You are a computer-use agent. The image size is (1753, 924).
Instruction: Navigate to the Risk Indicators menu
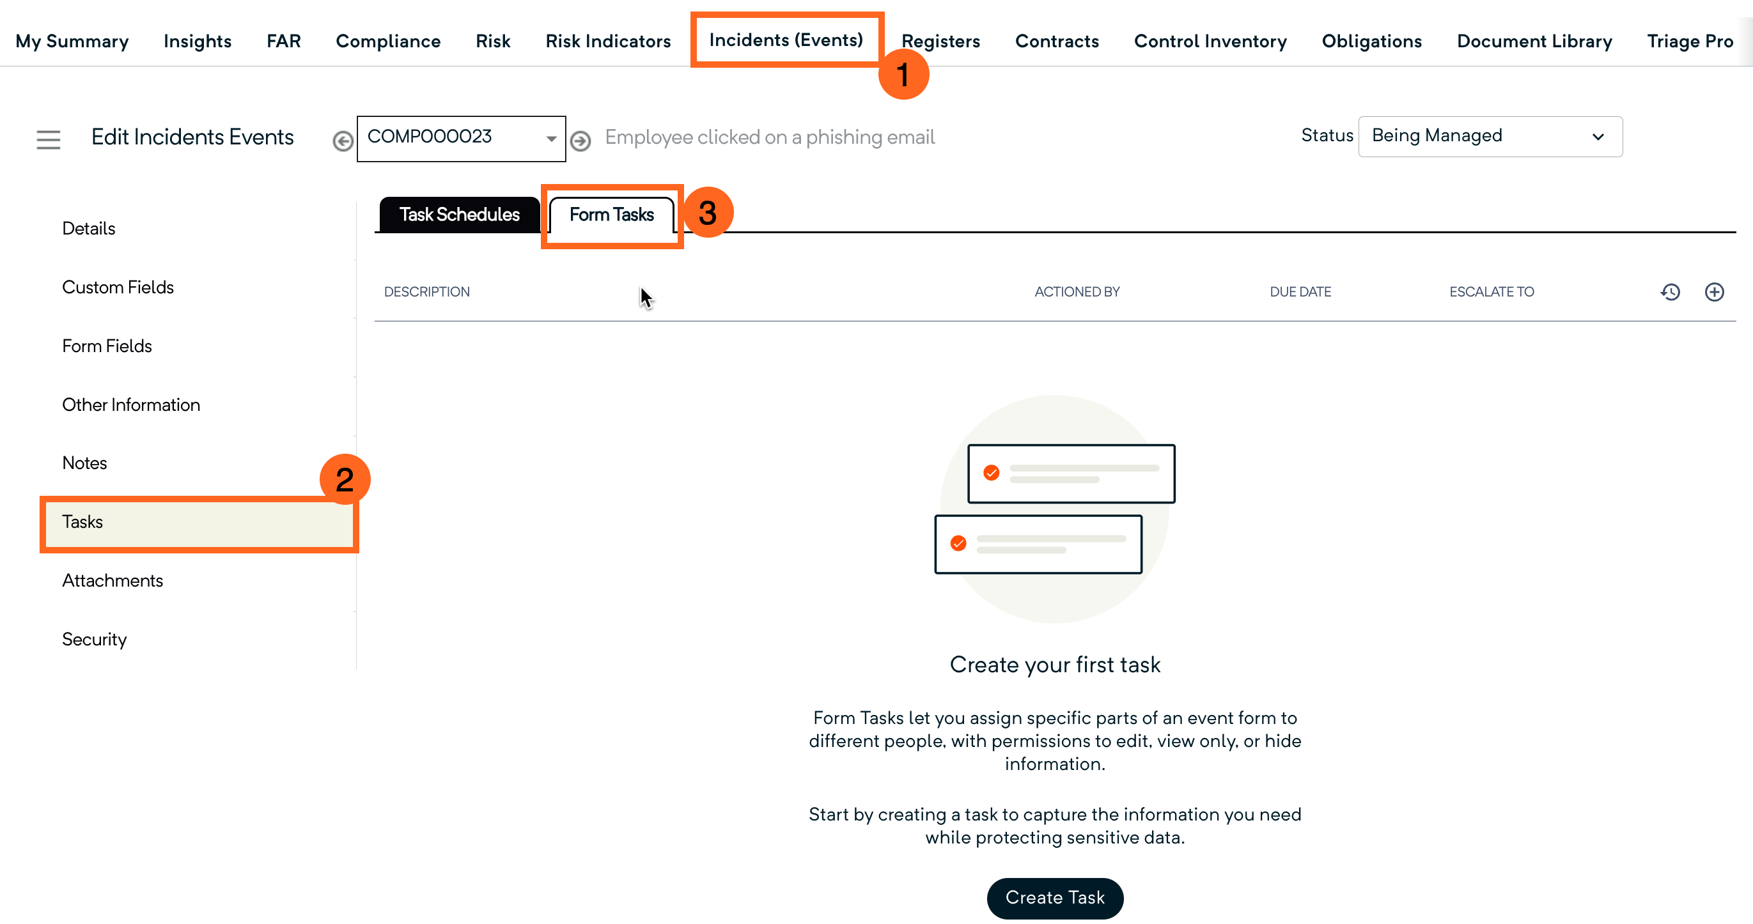(x=608, y=42)
